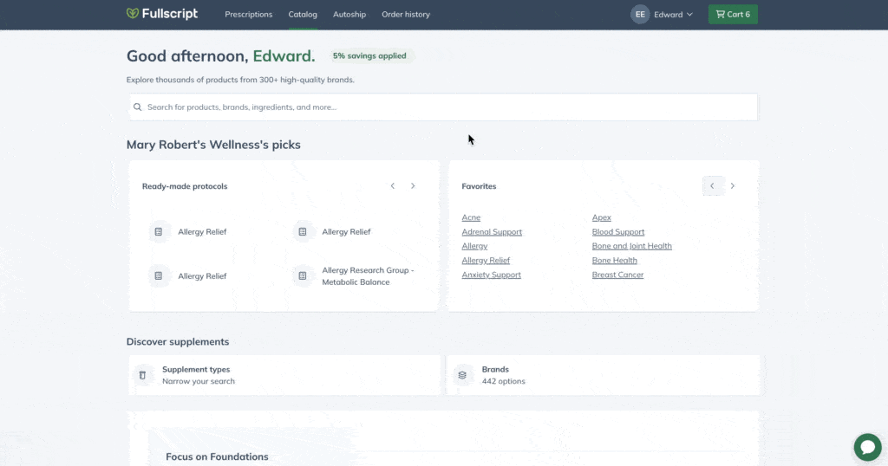Show next Ready-made protocols page
This screenshot has width=888, height=466.
click(x=413, y=186)
